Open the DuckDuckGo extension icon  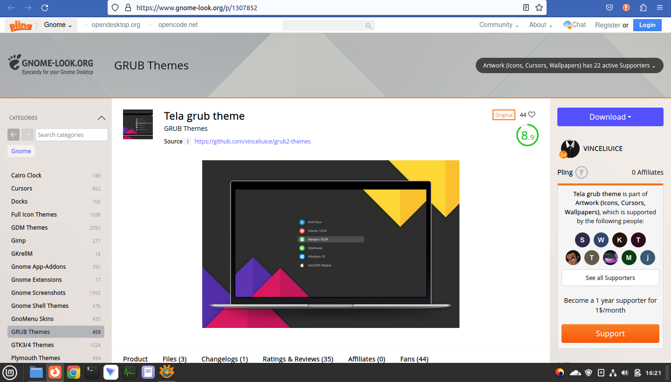(x=626, y=7)
